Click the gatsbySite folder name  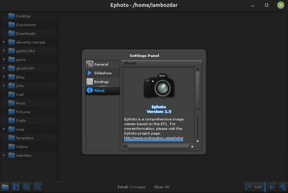[x=25, y=51]
